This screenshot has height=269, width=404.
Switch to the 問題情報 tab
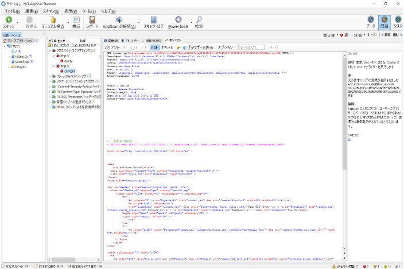click(x=111, y=41)
